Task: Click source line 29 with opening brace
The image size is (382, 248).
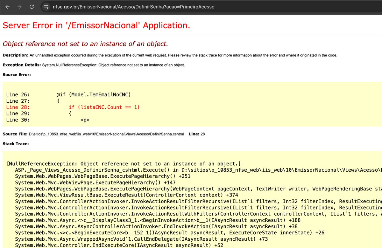Action: [x=39, y=114]
